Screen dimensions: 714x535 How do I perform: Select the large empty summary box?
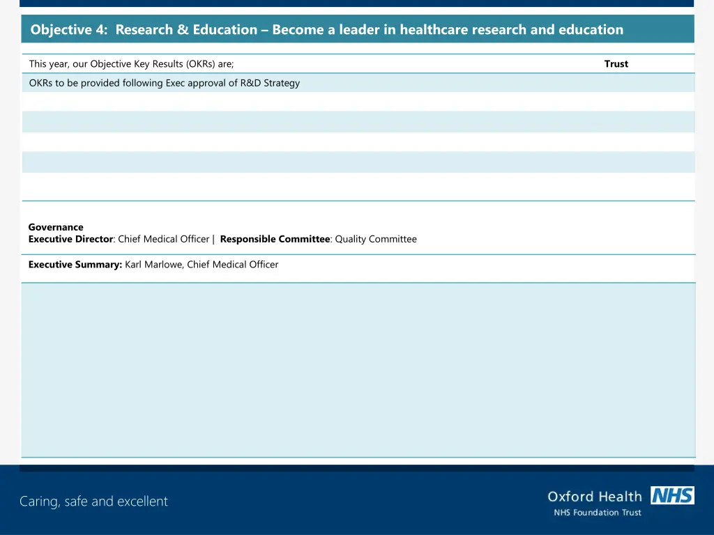[358, 369]
